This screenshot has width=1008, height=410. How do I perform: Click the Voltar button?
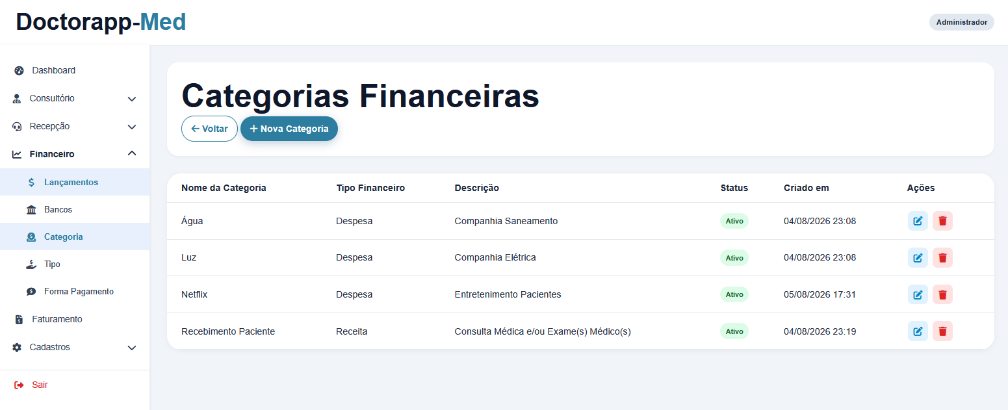[x=209, y=129]
